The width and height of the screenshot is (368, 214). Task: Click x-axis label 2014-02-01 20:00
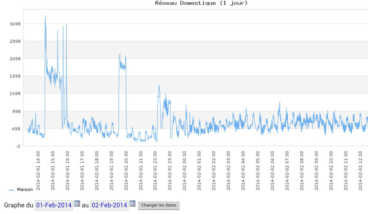click(126, 171)
